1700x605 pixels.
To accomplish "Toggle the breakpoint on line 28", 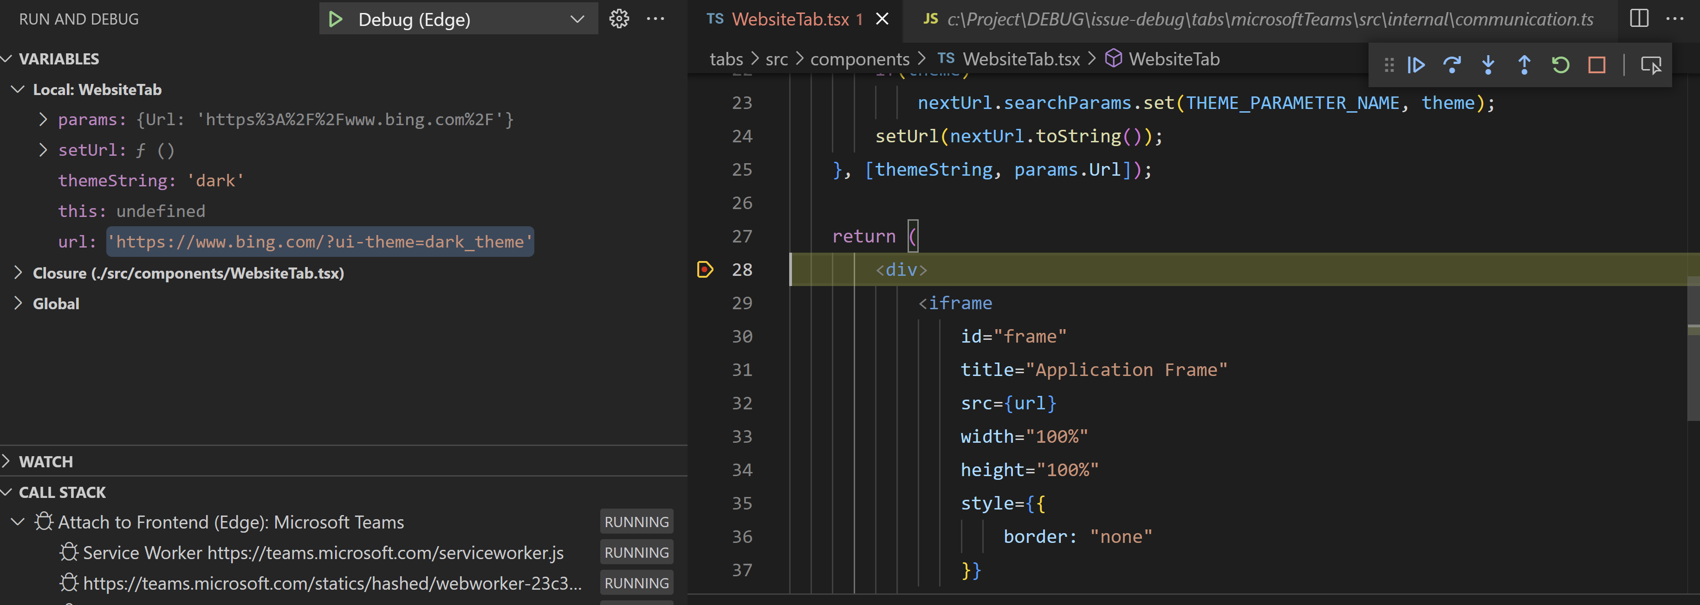I will (x=705, y=269).
